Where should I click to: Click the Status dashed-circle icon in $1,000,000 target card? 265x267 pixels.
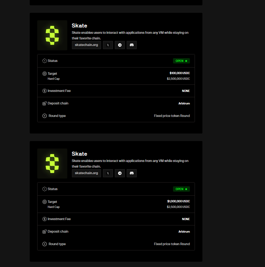pos(44,189)
